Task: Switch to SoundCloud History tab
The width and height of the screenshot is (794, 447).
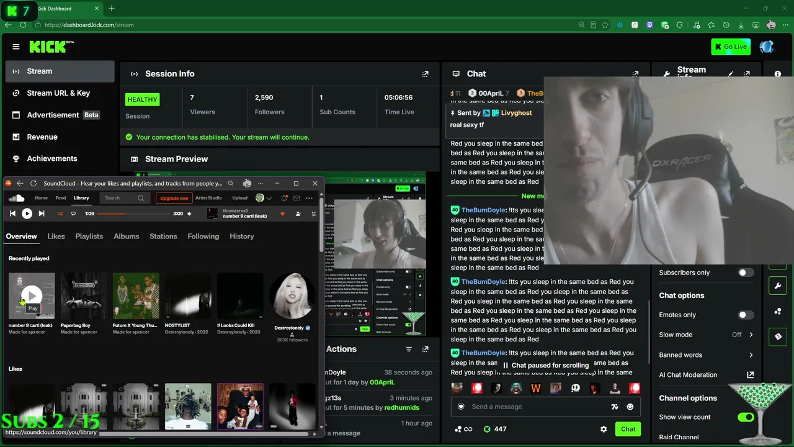Action: (242, 237)
